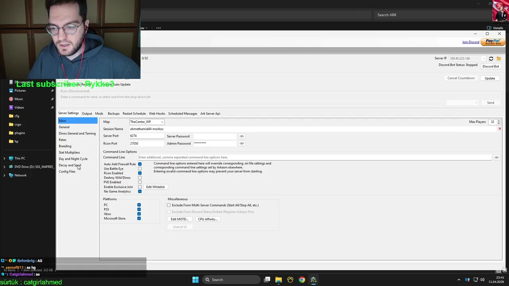Select This PC in File Explorer sidebar
This screenshot has width=509, height=286.
19,158
